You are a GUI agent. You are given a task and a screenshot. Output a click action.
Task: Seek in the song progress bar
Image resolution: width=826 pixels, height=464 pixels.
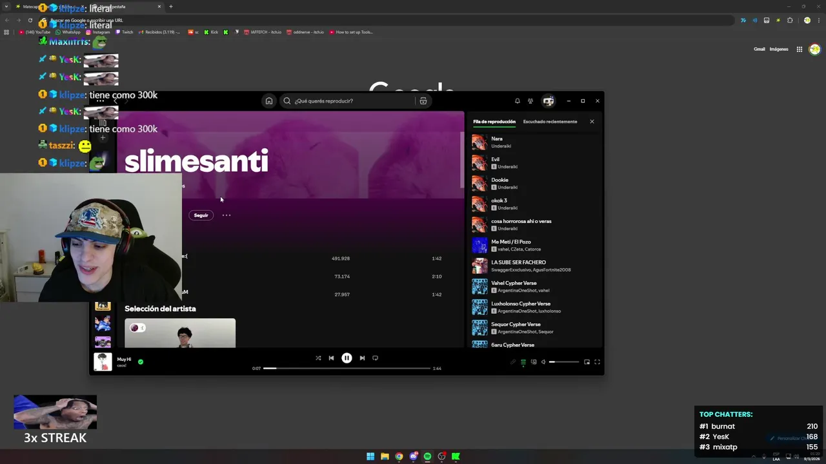(x=347, y=368)
